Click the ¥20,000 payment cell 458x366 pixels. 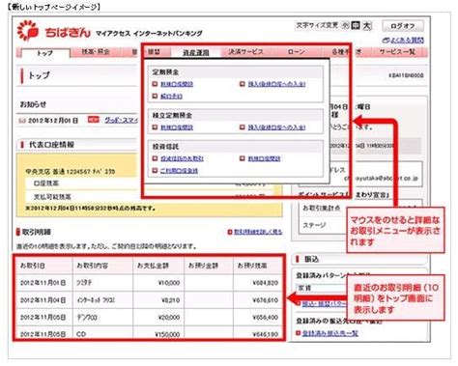[x=158, y=317]
